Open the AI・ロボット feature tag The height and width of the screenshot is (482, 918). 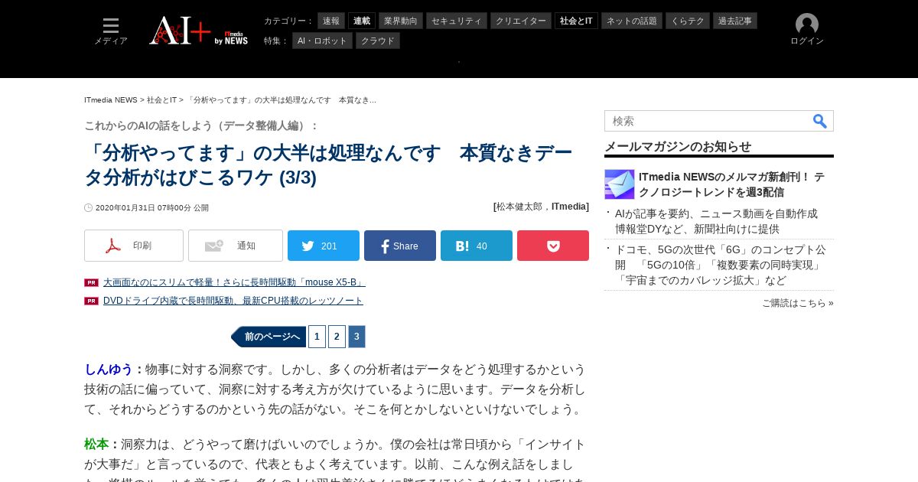tap(322, 41)
